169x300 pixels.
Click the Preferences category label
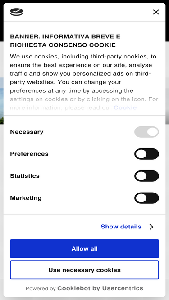(x=29, y=154)
